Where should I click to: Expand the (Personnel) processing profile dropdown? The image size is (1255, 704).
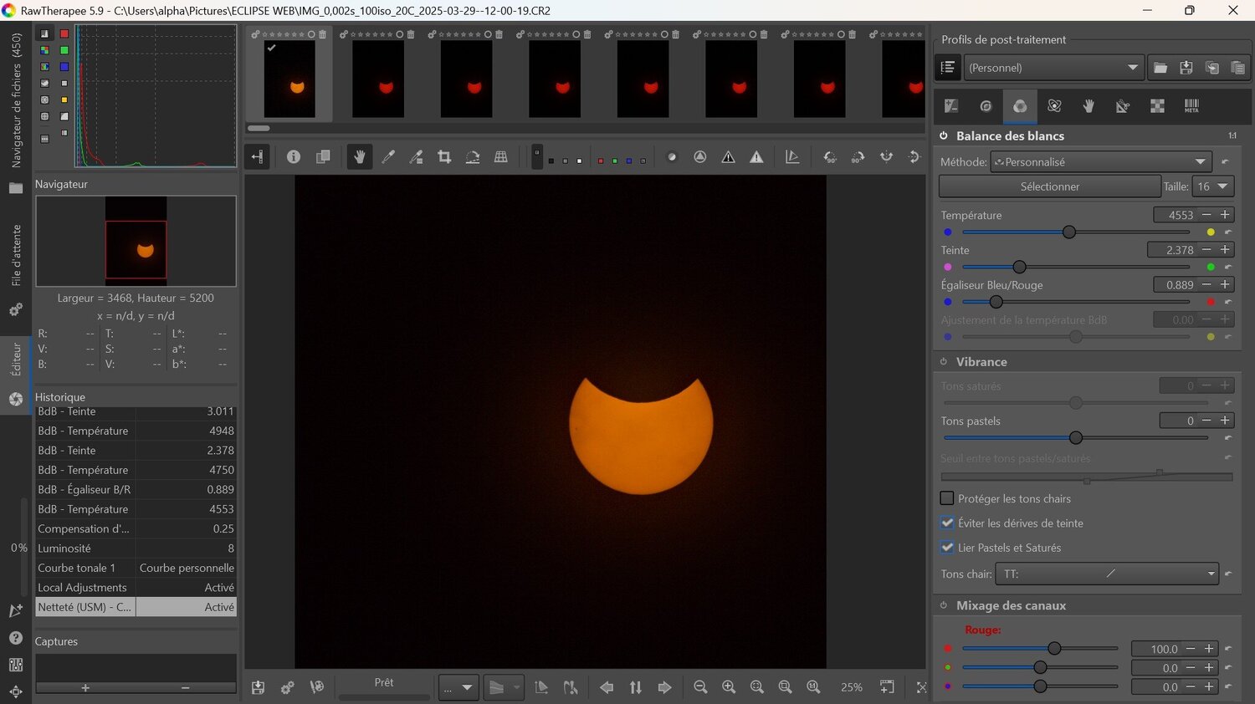point(1053,68)
